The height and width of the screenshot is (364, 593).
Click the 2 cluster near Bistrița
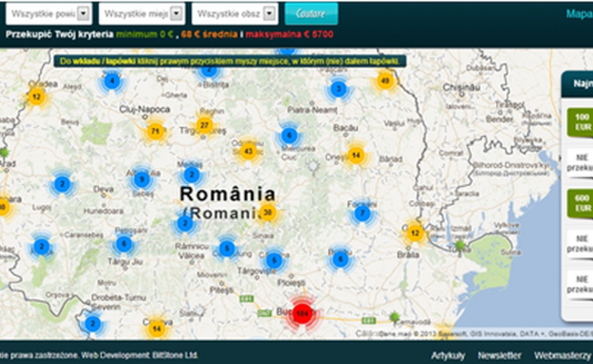pyautogui.click(x=208, y=71)
